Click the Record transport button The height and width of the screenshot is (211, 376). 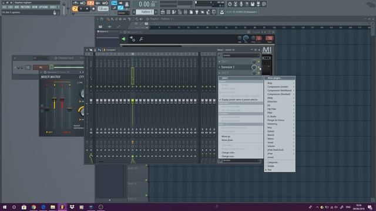[93, 9]
